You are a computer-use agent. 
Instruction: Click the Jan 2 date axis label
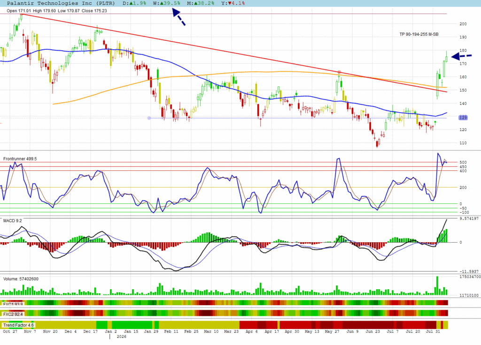(x=111, y=331)
